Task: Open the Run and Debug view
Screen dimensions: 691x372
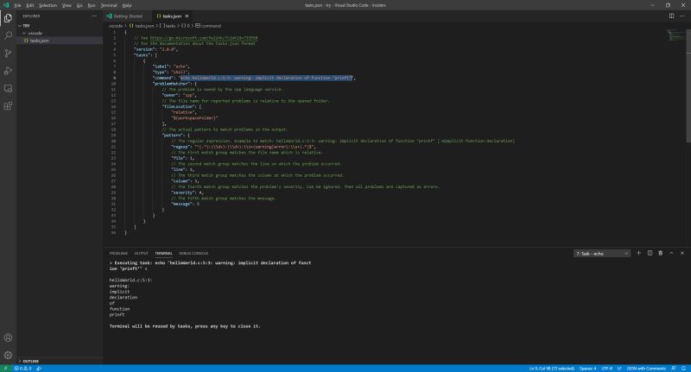Action: tap(8, 71)
